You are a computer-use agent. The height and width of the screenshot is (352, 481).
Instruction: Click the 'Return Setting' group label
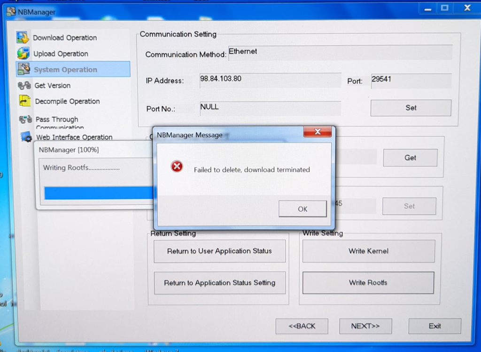coord(173,233)
